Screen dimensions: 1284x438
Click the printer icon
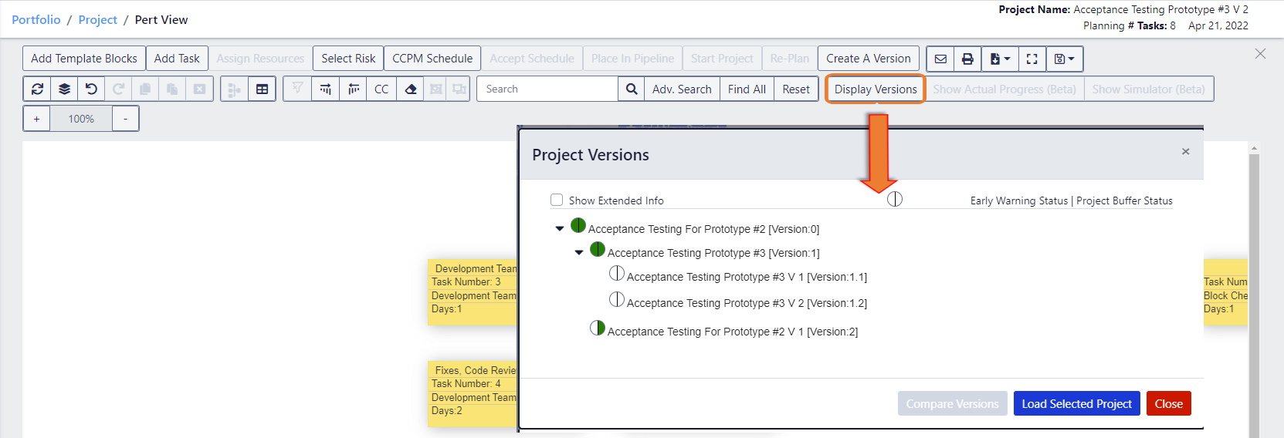tap(967, 59)
